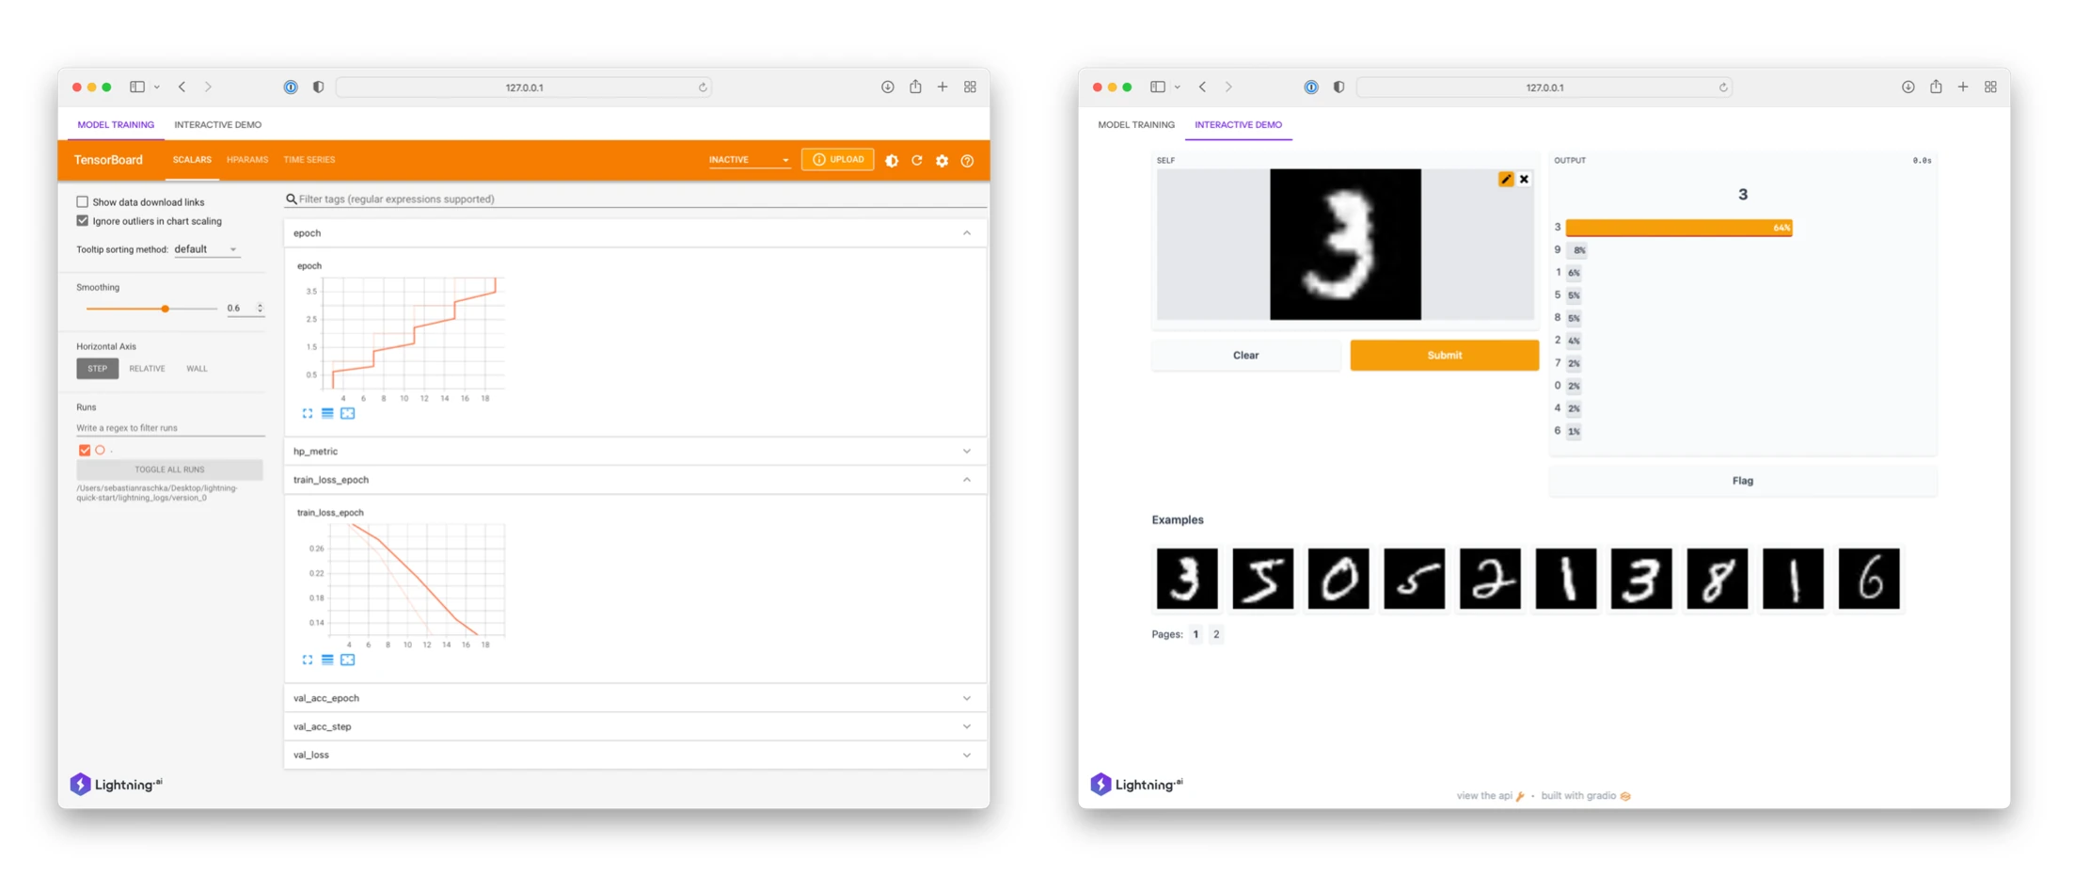Open MODEL TRAINING tab in right window
This screenshot has height=892, width=2090.
[1136, 124]
